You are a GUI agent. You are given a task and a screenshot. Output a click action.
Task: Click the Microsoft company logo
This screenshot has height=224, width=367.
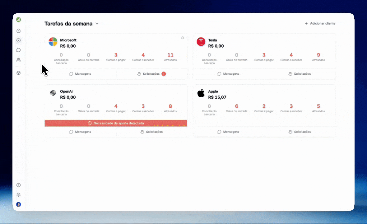pos(53,42)
